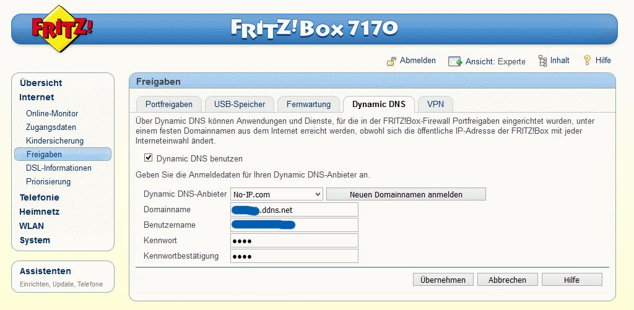Open Online-Monitor in the sidebar
Viewport: 634px width, 310px height.
(x=52, y=114)
